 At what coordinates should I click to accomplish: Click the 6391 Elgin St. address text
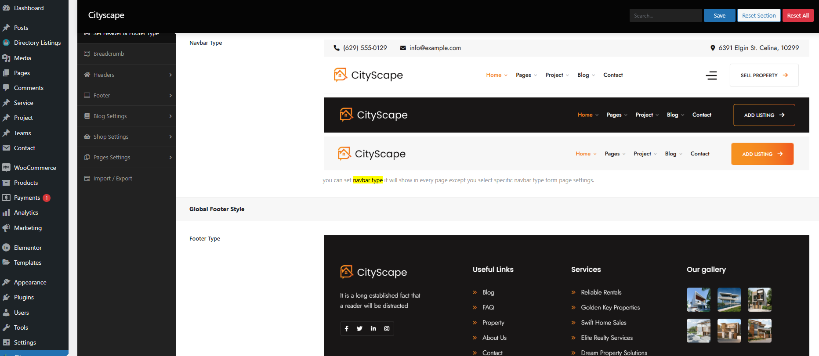[x=759, y=48]
